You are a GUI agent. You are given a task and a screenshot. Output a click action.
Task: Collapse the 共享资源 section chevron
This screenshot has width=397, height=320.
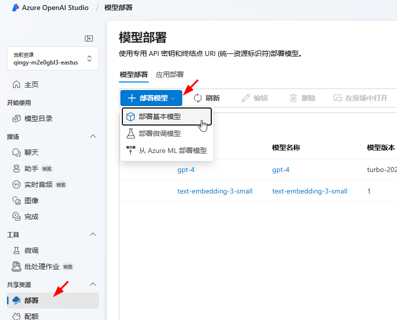pos(93,284)
